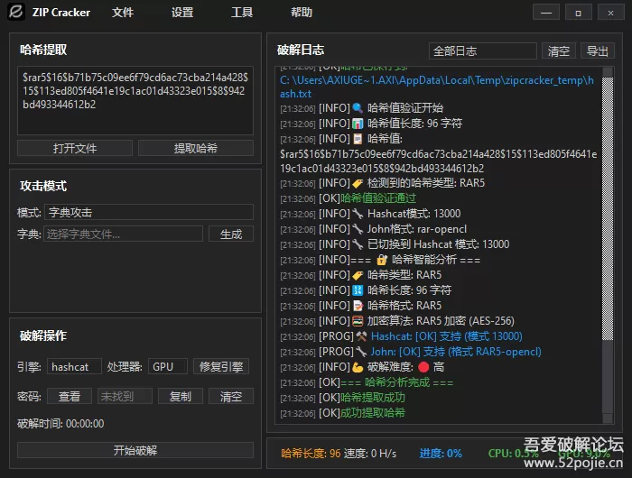This screenshot has height=478, width=632.
Task: Click the 开始破解 button
Action: tap(135, 450)
